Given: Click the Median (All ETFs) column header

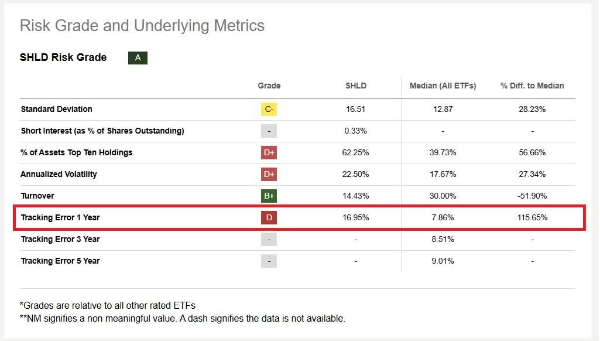Looking at the screenshot, I should pos(443,86).
